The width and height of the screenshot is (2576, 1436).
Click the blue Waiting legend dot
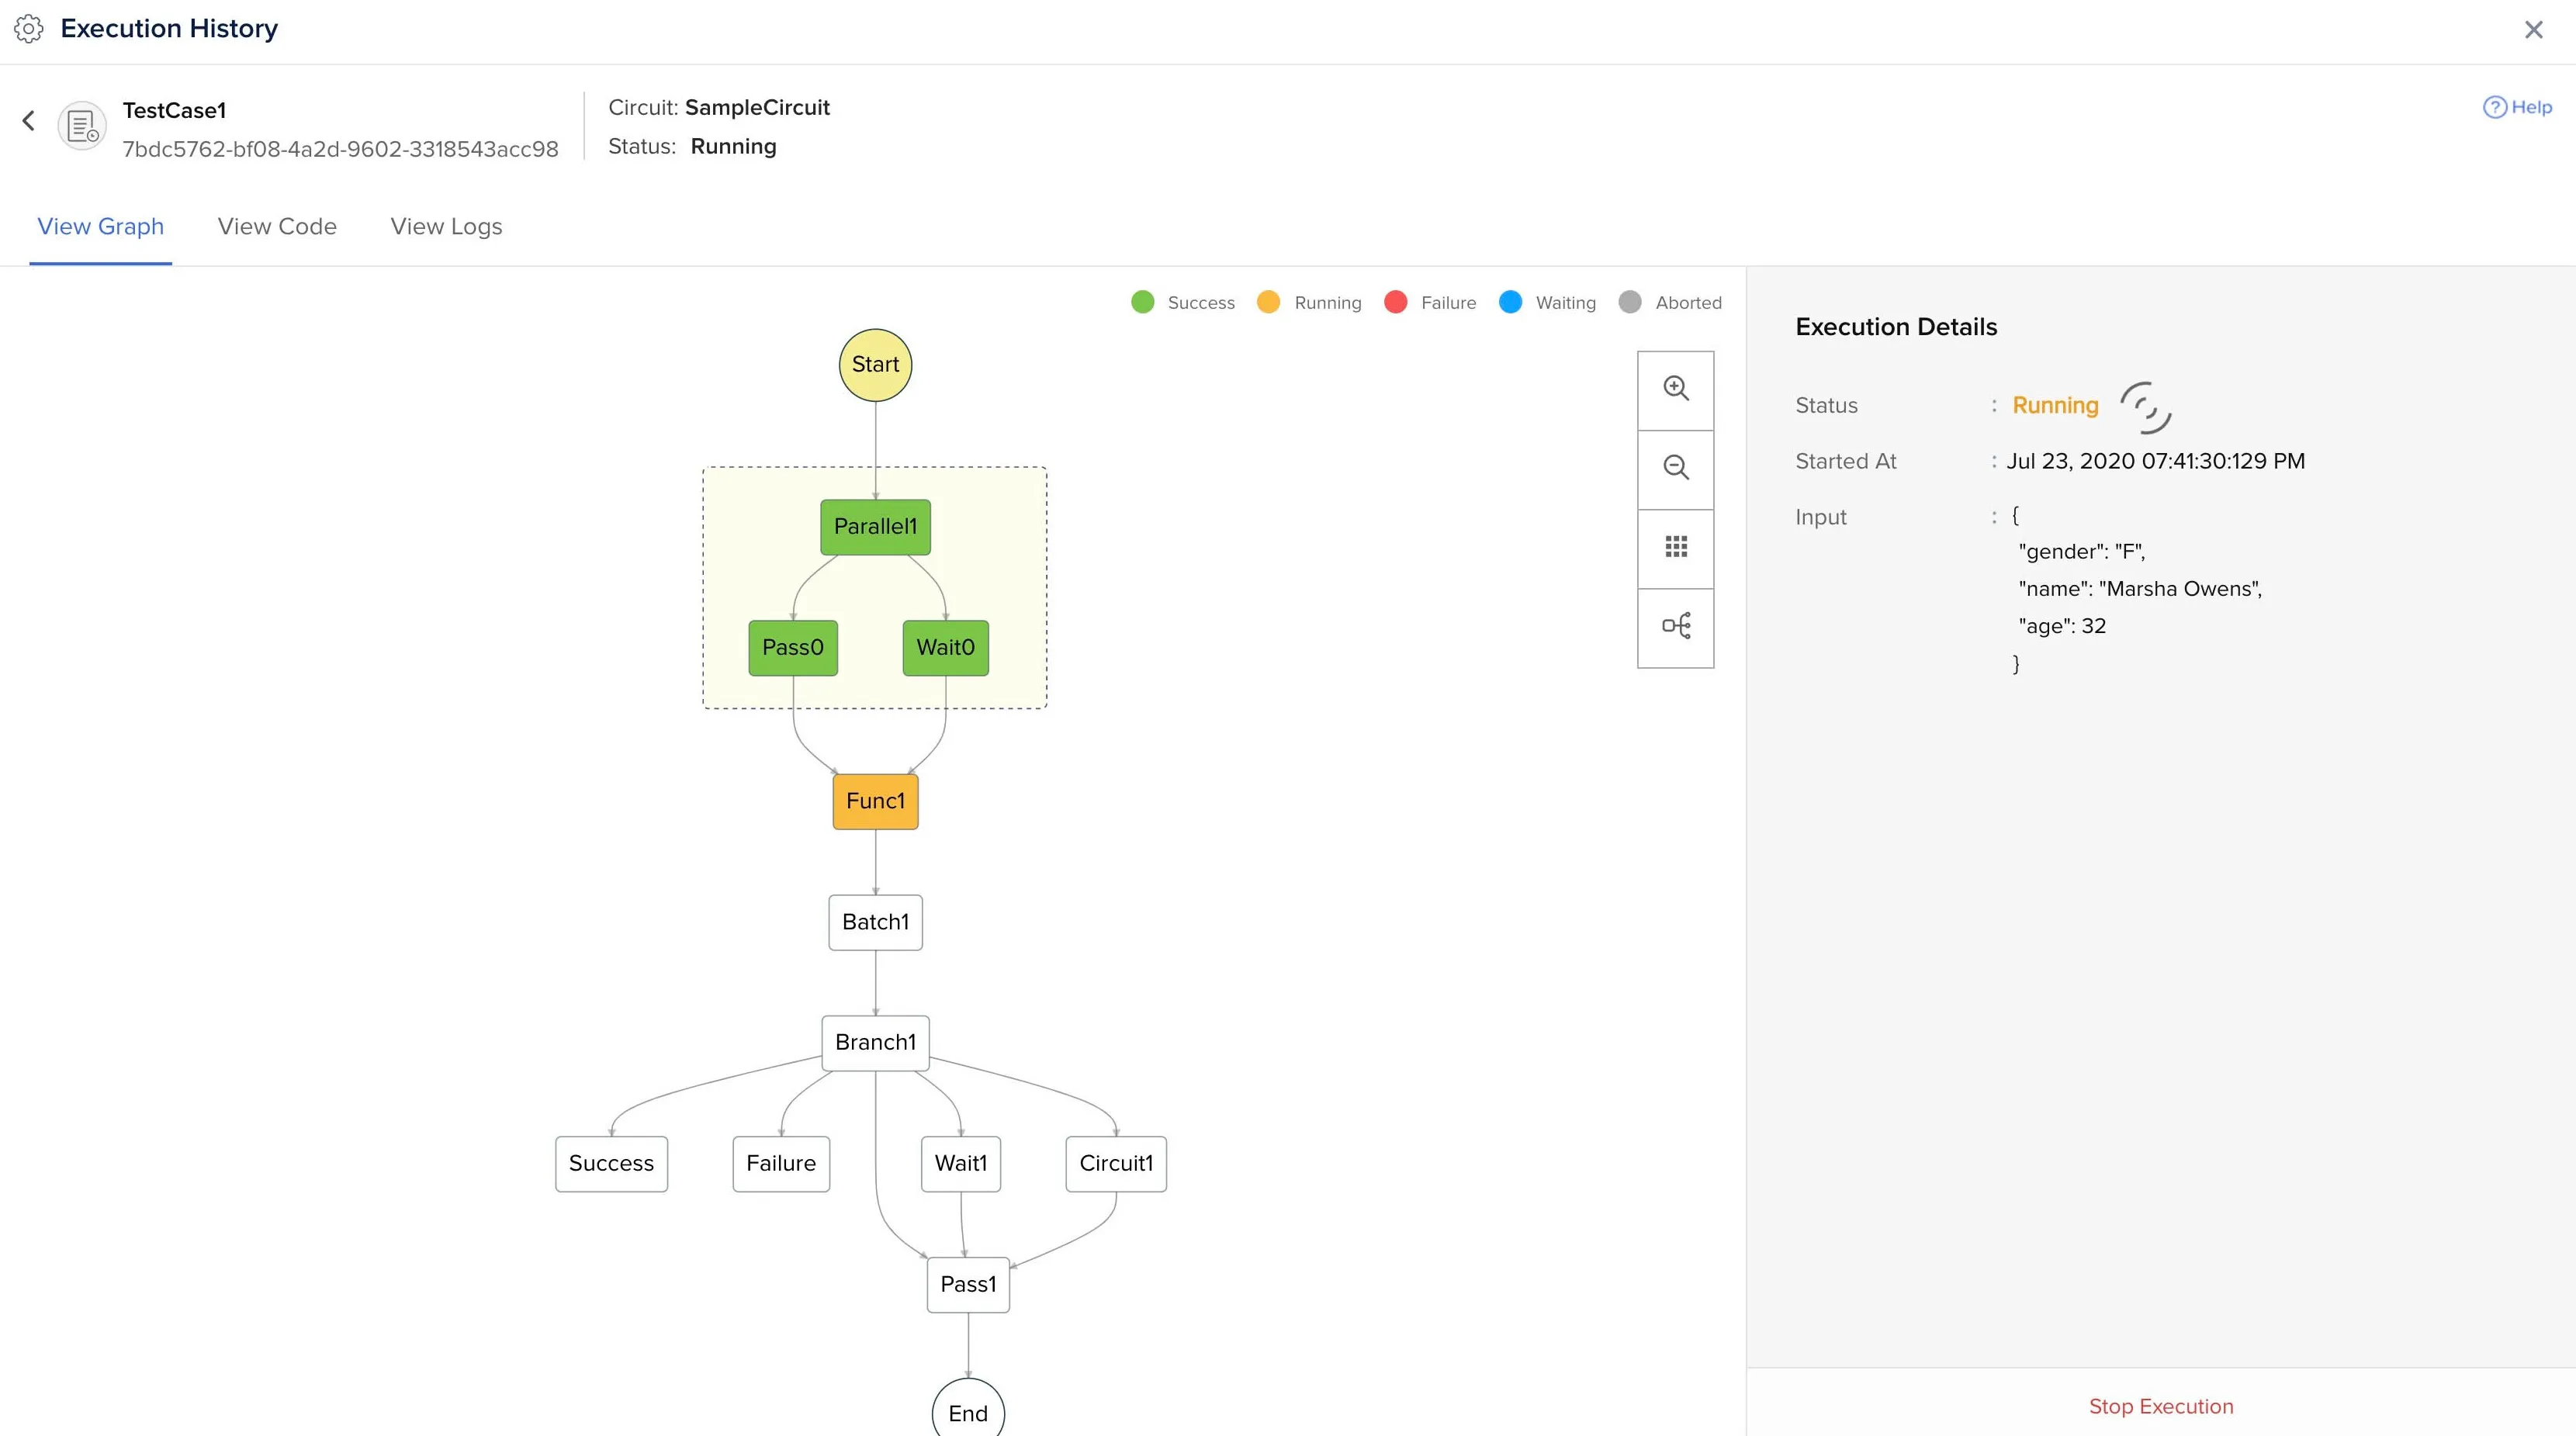coord(1510,302)
